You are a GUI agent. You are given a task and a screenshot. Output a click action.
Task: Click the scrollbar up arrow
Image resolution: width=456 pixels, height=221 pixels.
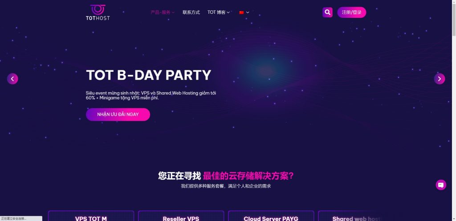point(454,2)
